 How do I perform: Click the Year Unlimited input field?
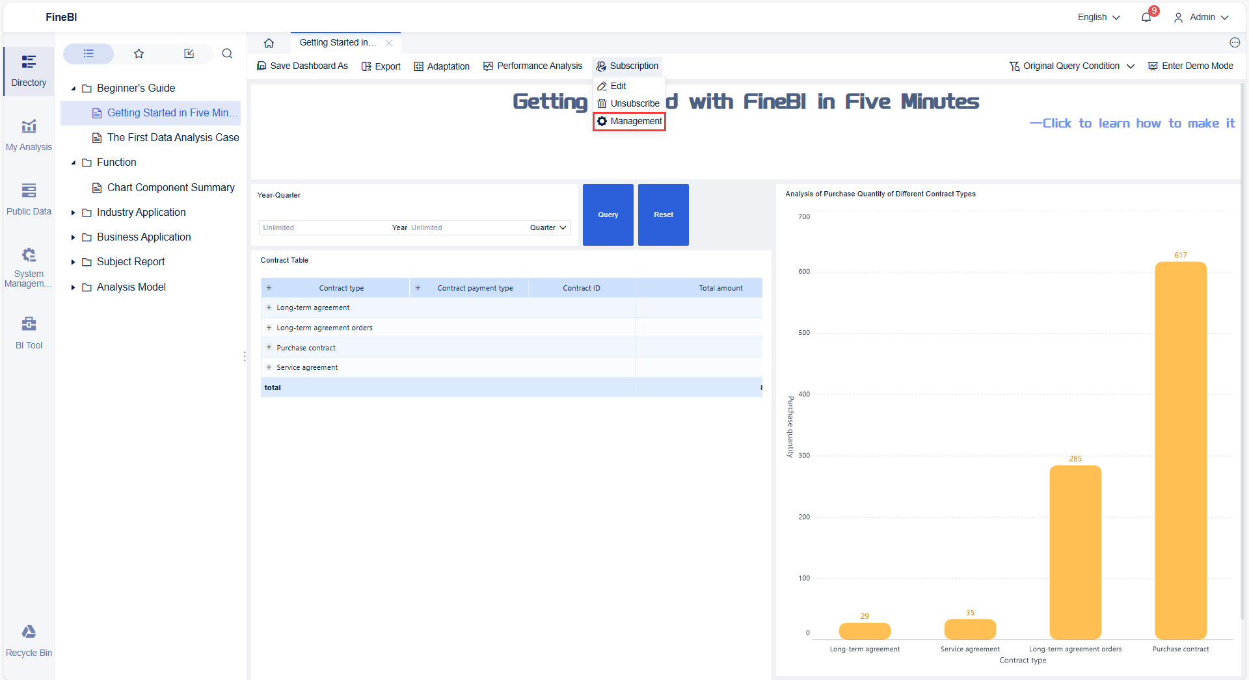324,228
